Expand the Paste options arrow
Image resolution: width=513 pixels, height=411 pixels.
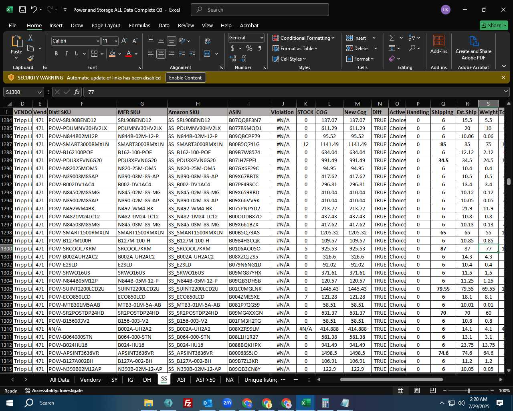(x=16, y=58)
